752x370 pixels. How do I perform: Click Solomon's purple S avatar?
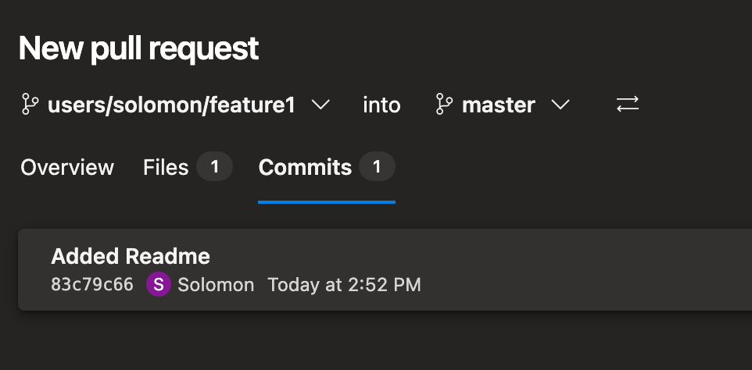click(158, 284)
